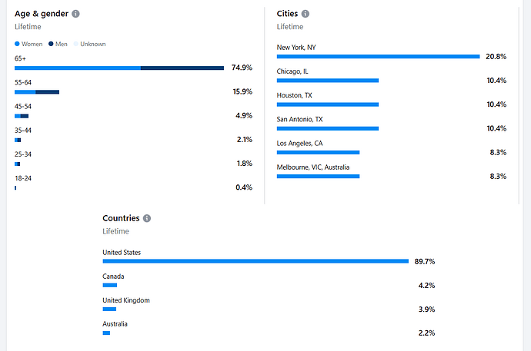Select the Australia country bar
531x351 pixels.
pyautogui.click(x=106, y=333)
